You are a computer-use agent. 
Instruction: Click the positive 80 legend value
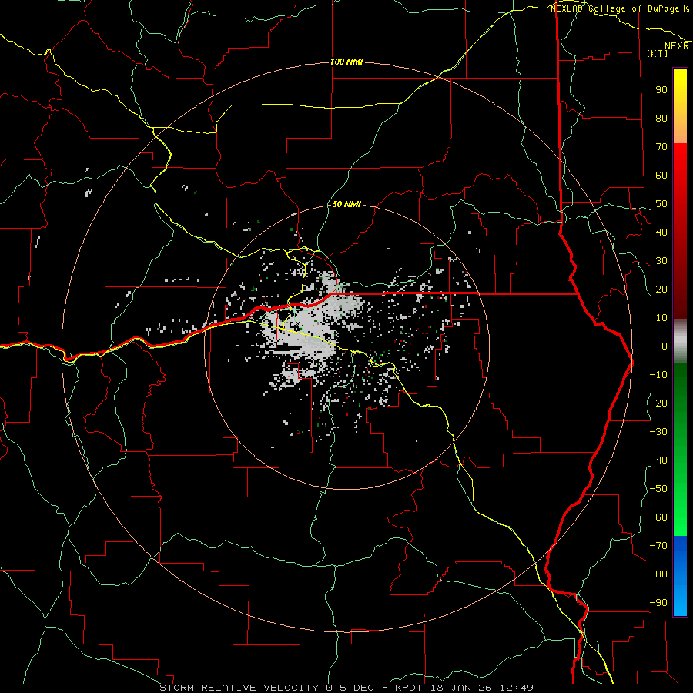[661, 118]
